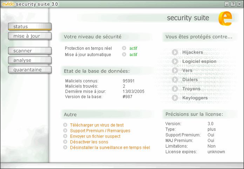Image resolution: width=244 pixels, height=169 pixels.
Task: Minimize the ewido window
Action: 227,4
